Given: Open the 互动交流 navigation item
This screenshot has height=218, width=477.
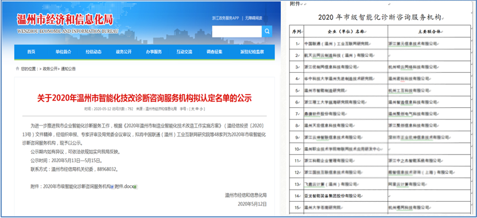Looking at the screenshot, I should tap(184, 52).
